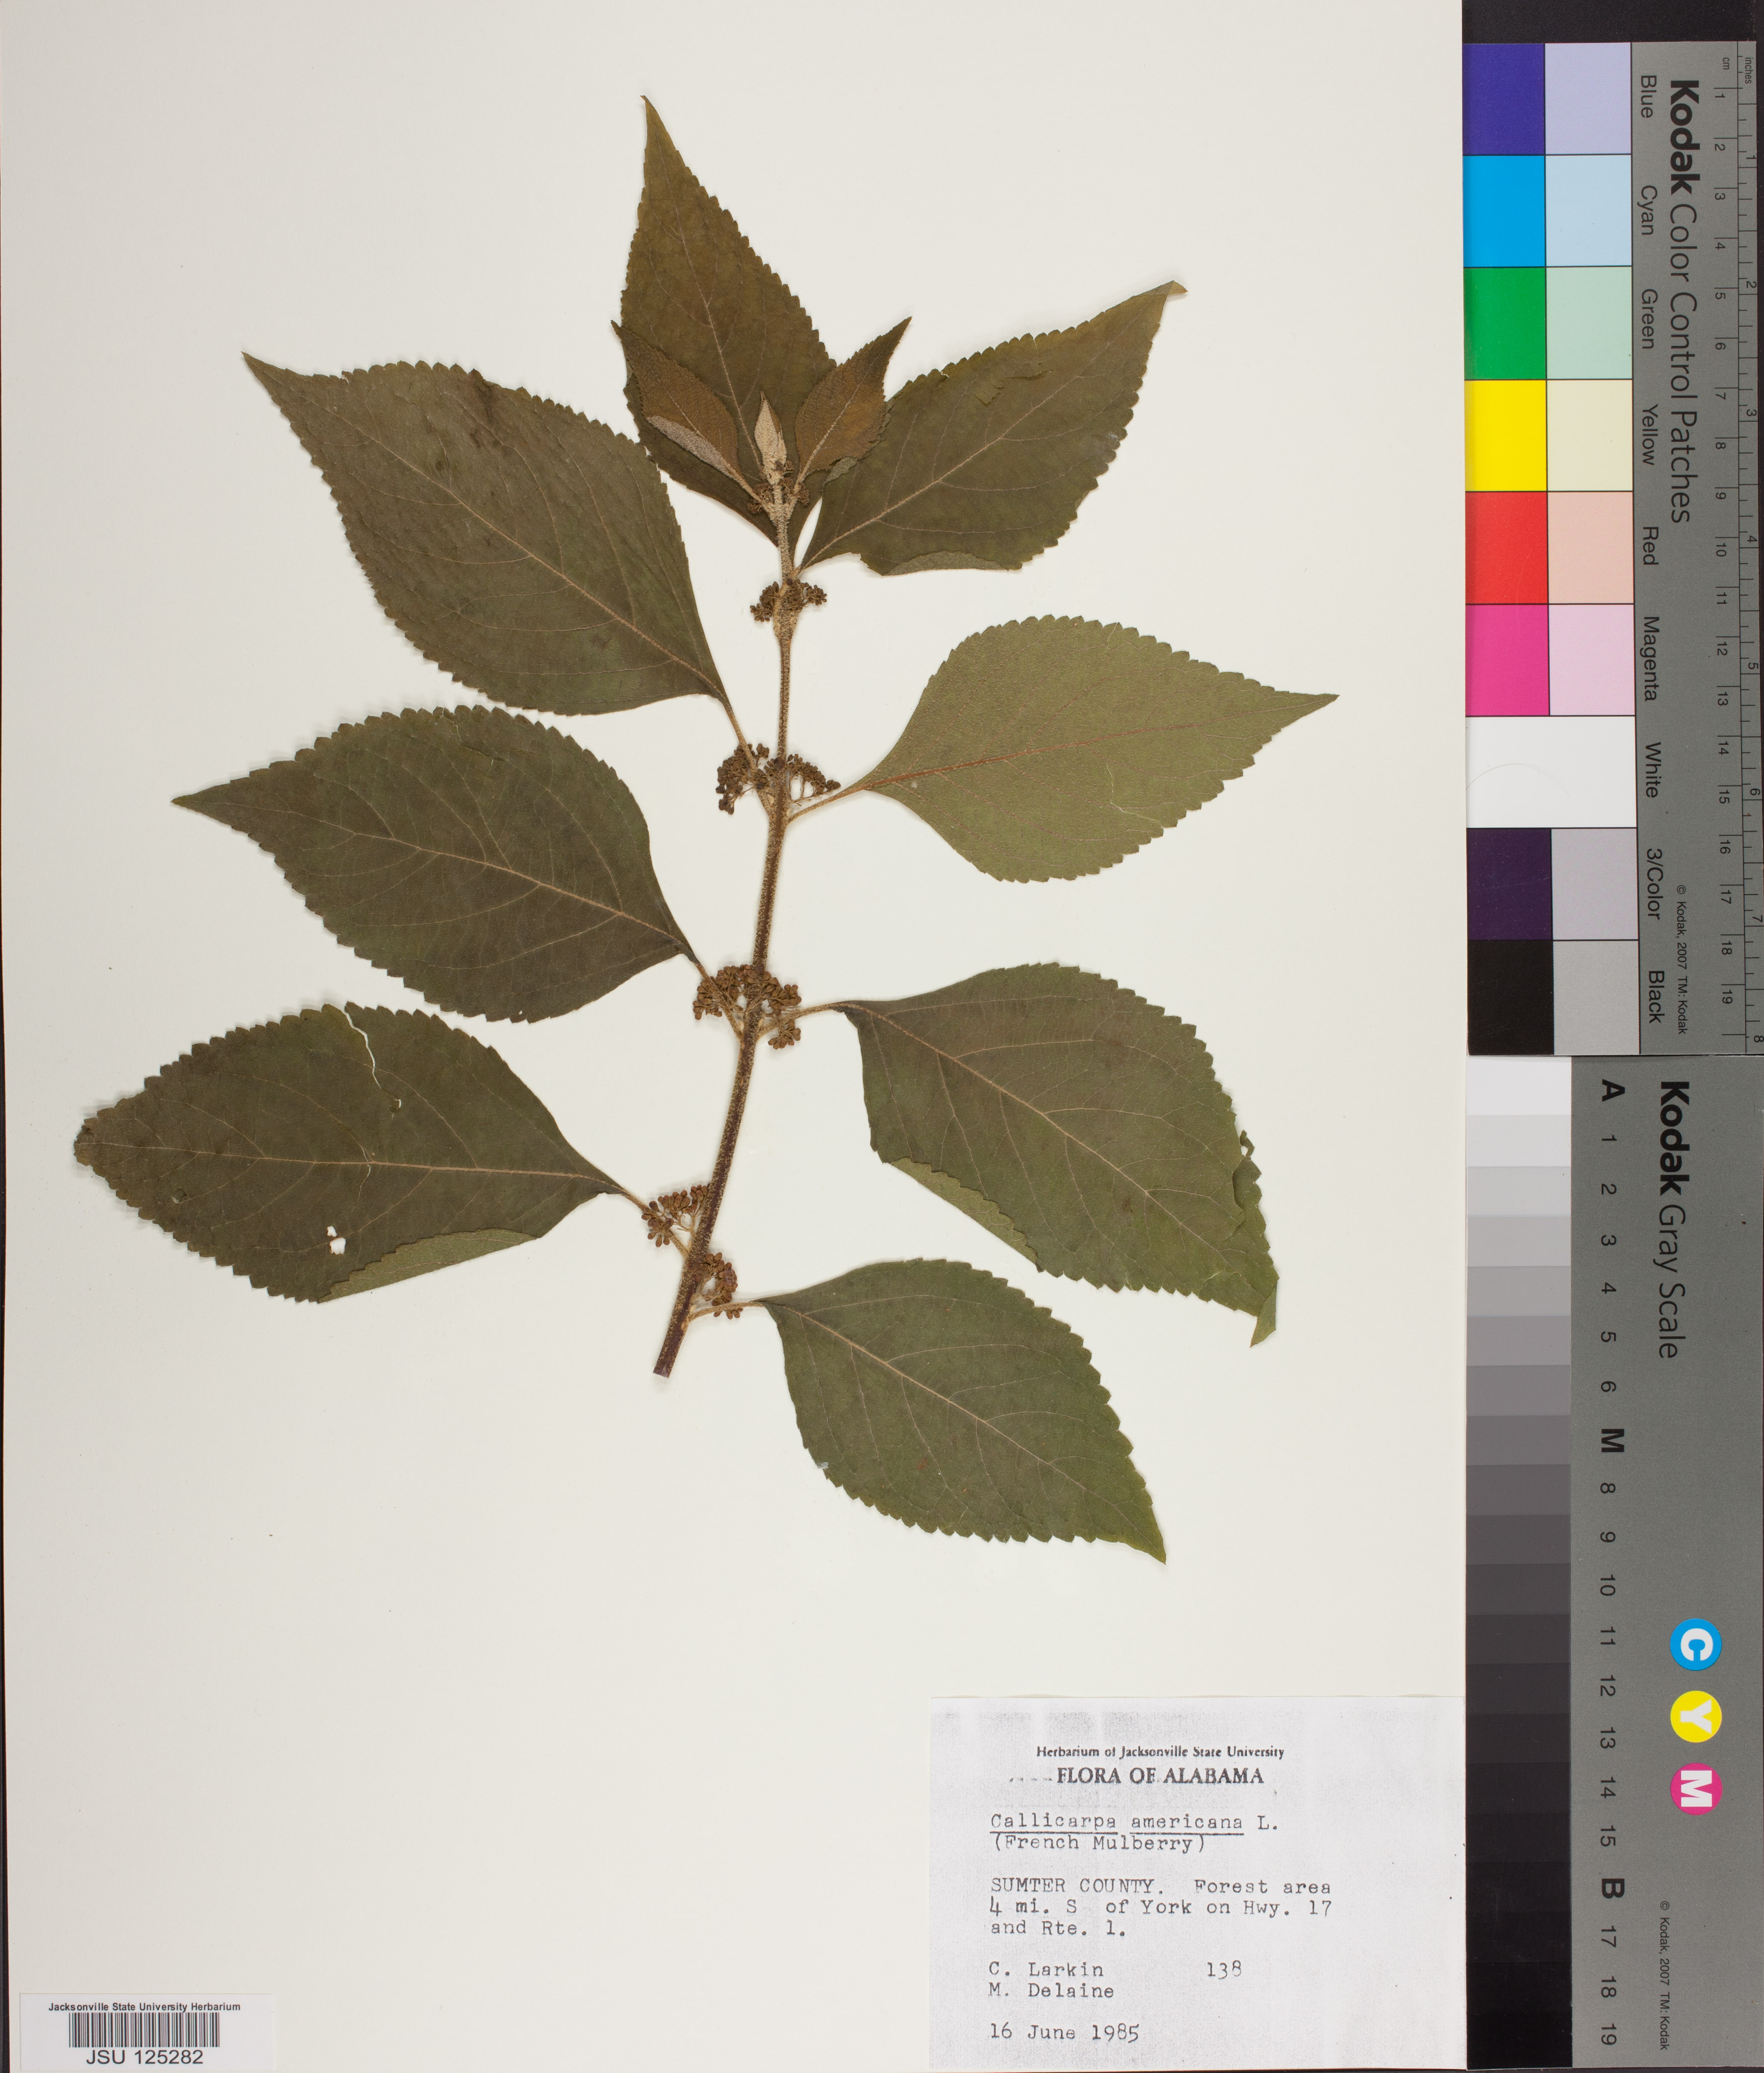Click the 'Red' patch label
Screen dimensions: 1764x2073
point(1649,546)
